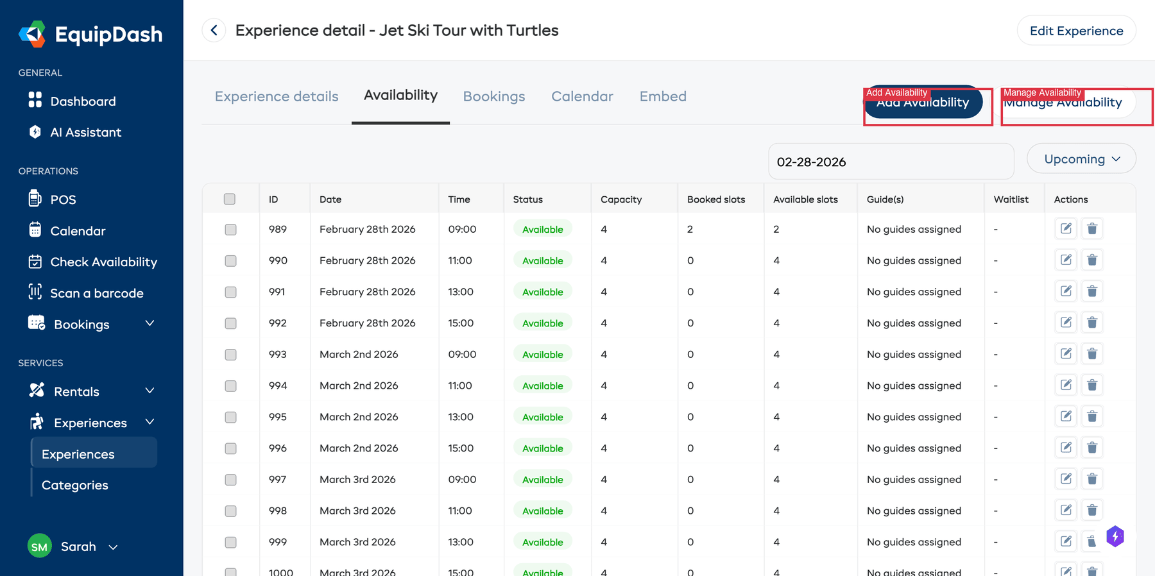This screenshot has height=576, width=1155.
Task: Delete availability row 992
Action: click(1092, 323)
